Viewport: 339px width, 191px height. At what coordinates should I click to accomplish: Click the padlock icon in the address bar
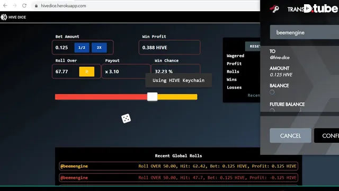click(36, 6)
